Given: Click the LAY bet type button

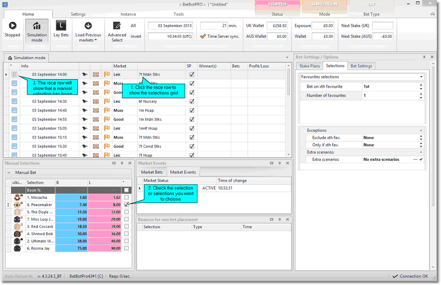Looking at the screenshot, I should click(371, 5).
